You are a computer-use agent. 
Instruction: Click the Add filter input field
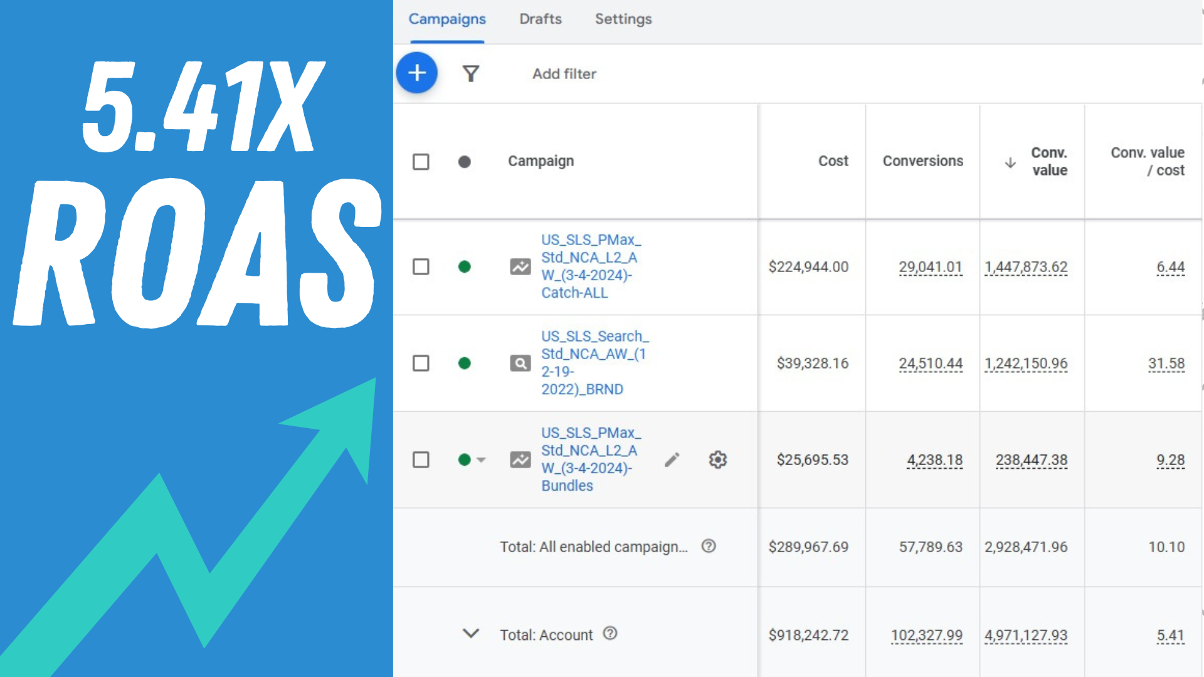tap(564, 74)
